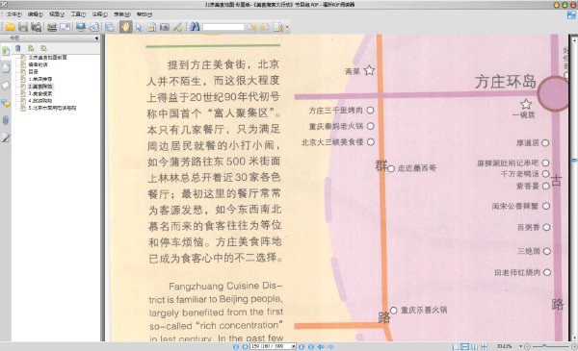
Task: Select the bookmark starting with 5.
Action: click(52, 108)
